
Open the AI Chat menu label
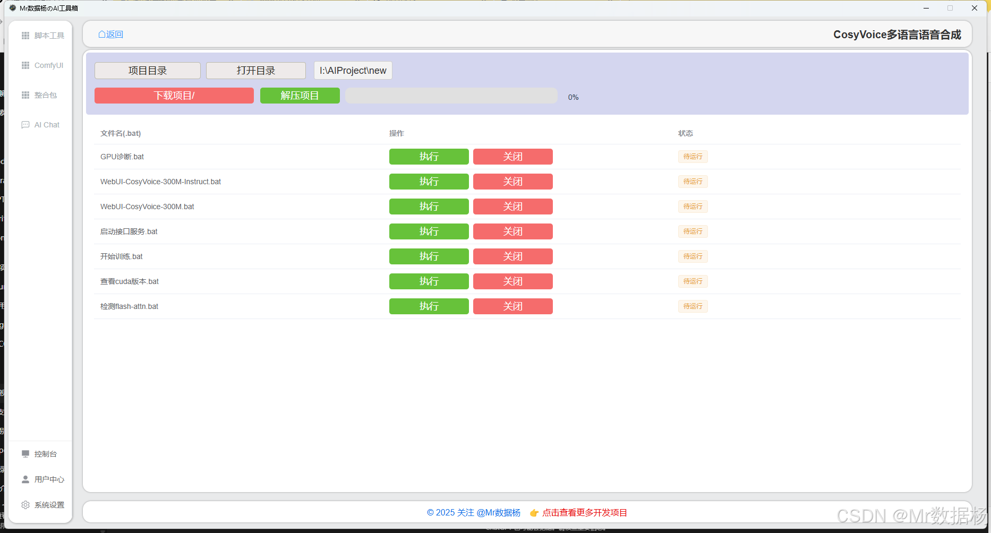[x=47, y=125]
